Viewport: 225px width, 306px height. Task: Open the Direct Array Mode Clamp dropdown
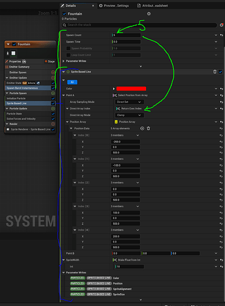(x=129, y=115)
